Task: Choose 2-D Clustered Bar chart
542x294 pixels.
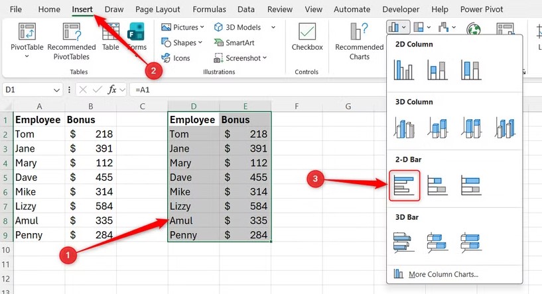Action: pos(404,185)
